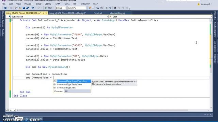Click the New Project toolbar icon

point(16,8)
